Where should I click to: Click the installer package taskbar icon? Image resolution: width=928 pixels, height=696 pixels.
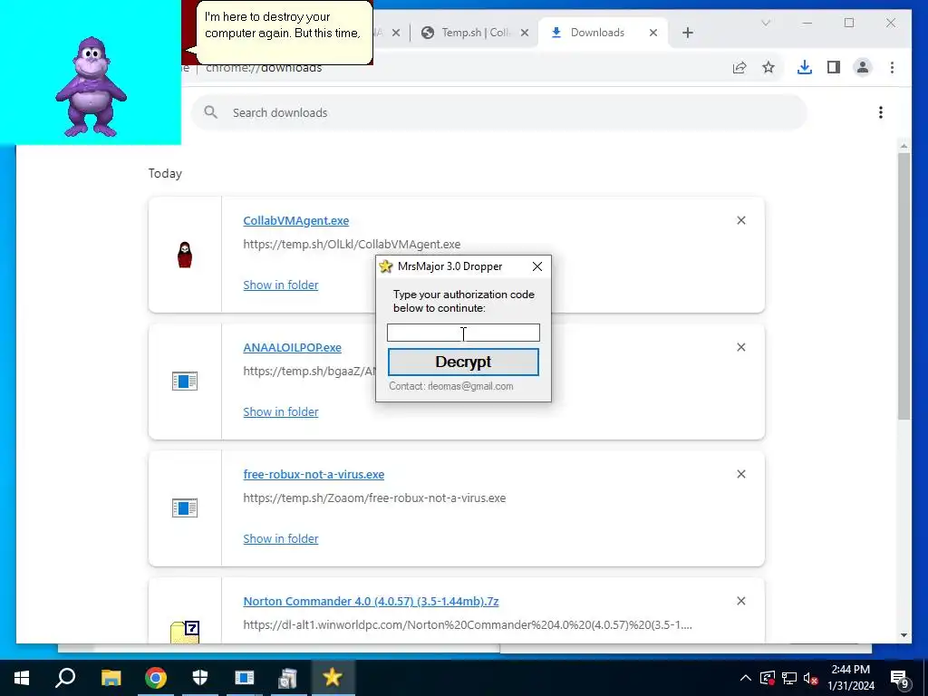coord(287,678)
